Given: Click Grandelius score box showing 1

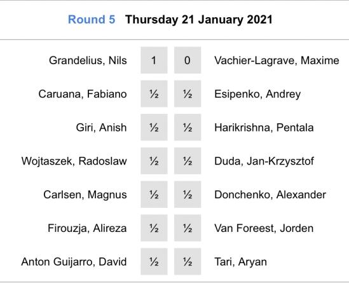Looking at the screenshot, I should [154, 60].
